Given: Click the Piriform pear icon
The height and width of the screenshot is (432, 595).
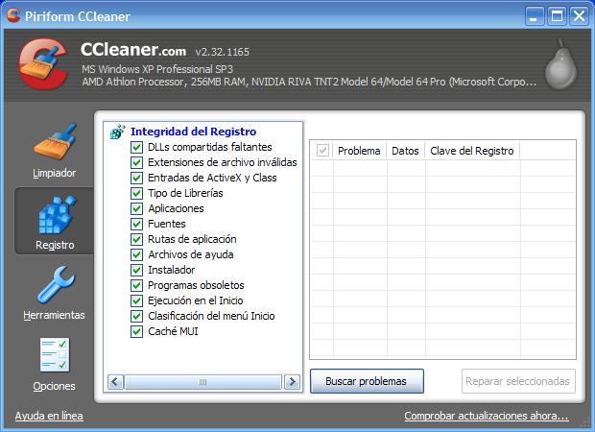Looking at the screenshot, I should tap(560, 64).
